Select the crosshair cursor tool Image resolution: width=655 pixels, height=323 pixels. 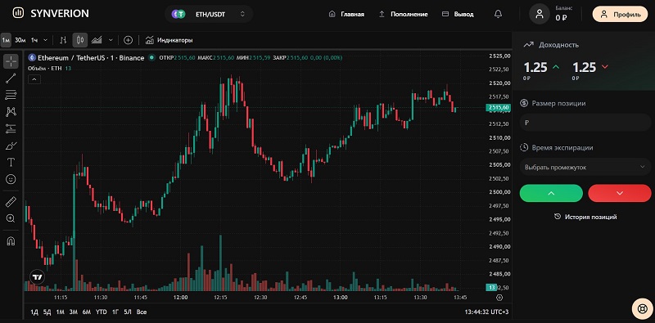click(11, 62)
